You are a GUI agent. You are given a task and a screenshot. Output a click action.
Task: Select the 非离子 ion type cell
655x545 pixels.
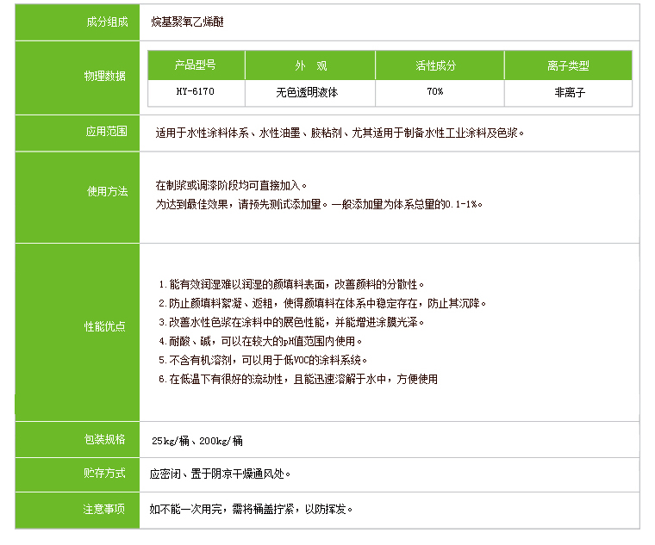[568, 91]
